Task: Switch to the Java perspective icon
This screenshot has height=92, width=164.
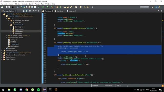Action: pos(156,7)
